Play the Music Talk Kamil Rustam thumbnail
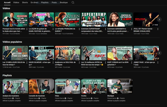 tap(41, 20)
